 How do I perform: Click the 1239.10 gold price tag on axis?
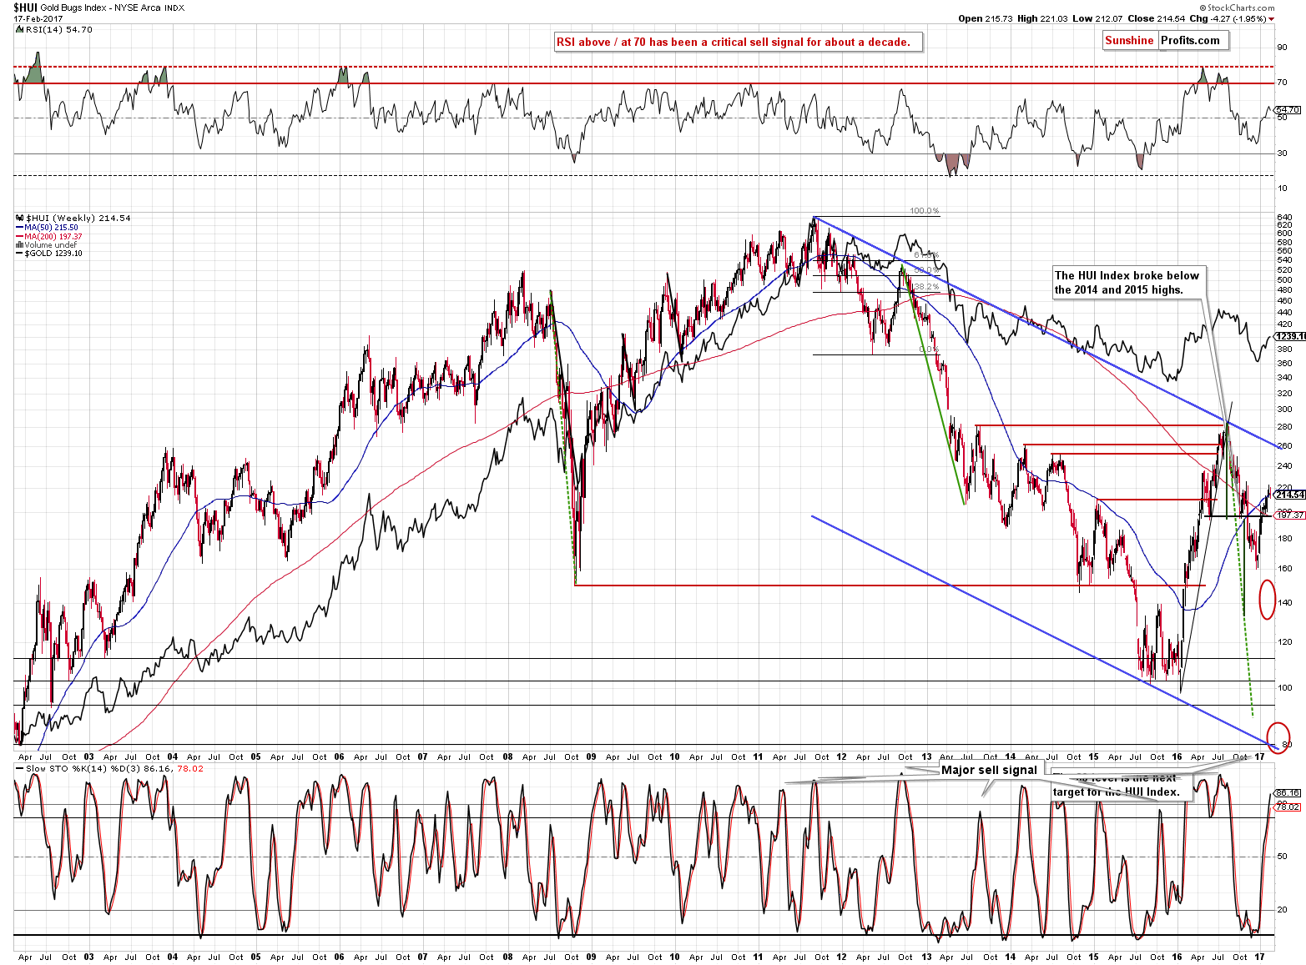1290,336
